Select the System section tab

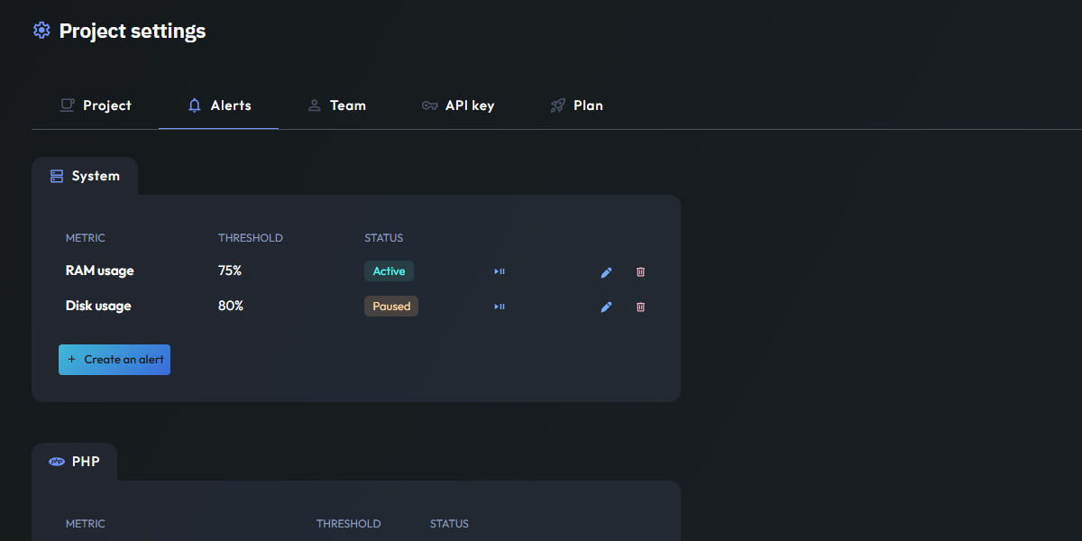(85, 176)
